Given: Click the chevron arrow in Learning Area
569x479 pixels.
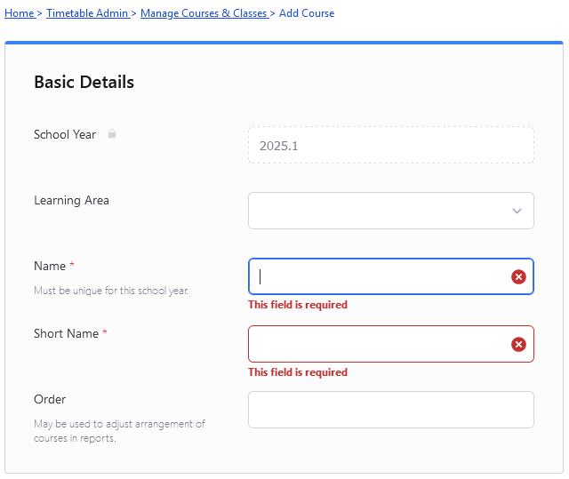Looking at the screenshot, I should [x=517, y=211].
